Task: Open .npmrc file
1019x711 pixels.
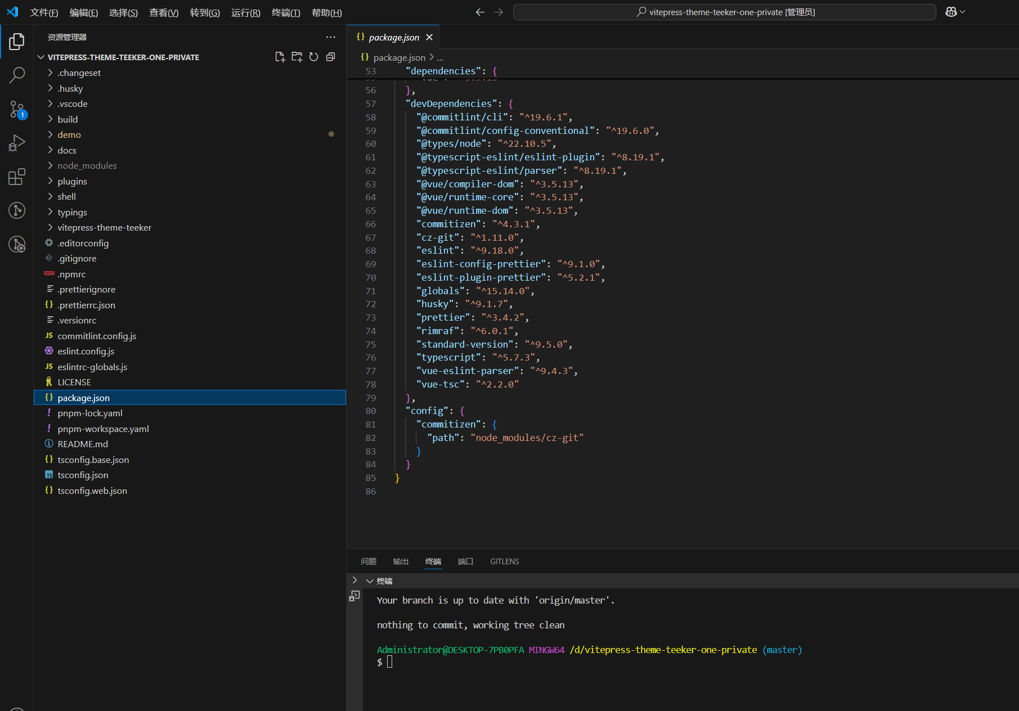Action: pos(71,274)
